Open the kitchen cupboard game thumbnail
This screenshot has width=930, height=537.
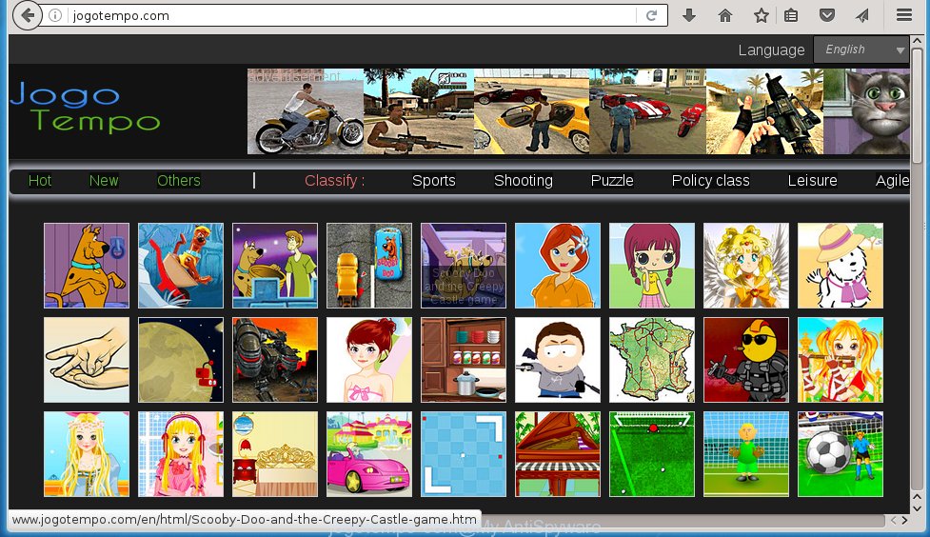(464, 360)
